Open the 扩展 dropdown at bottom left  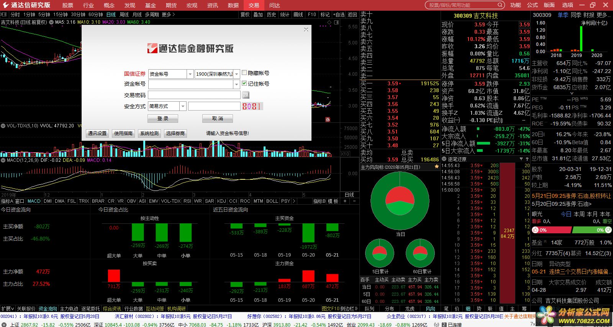coord(7,309)
